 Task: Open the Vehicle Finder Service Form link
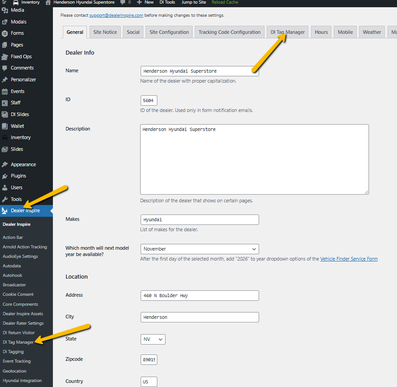(x=349, y=259)
